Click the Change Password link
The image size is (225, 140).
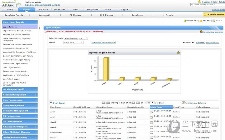click(43, 5)
